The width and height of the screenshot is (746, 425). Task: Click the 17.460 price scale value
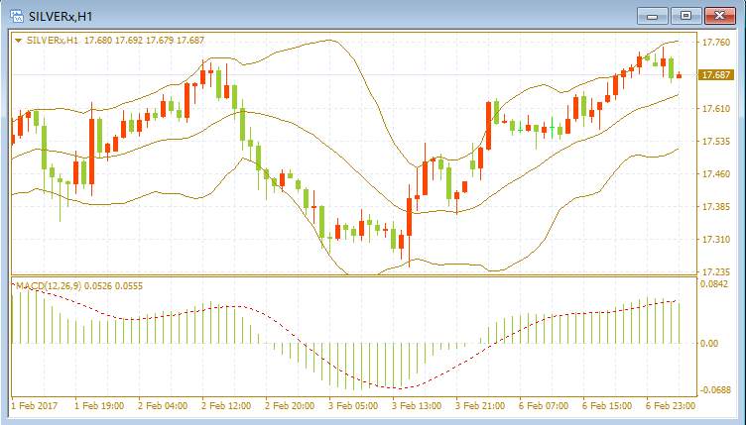click(x=716, y=173)
